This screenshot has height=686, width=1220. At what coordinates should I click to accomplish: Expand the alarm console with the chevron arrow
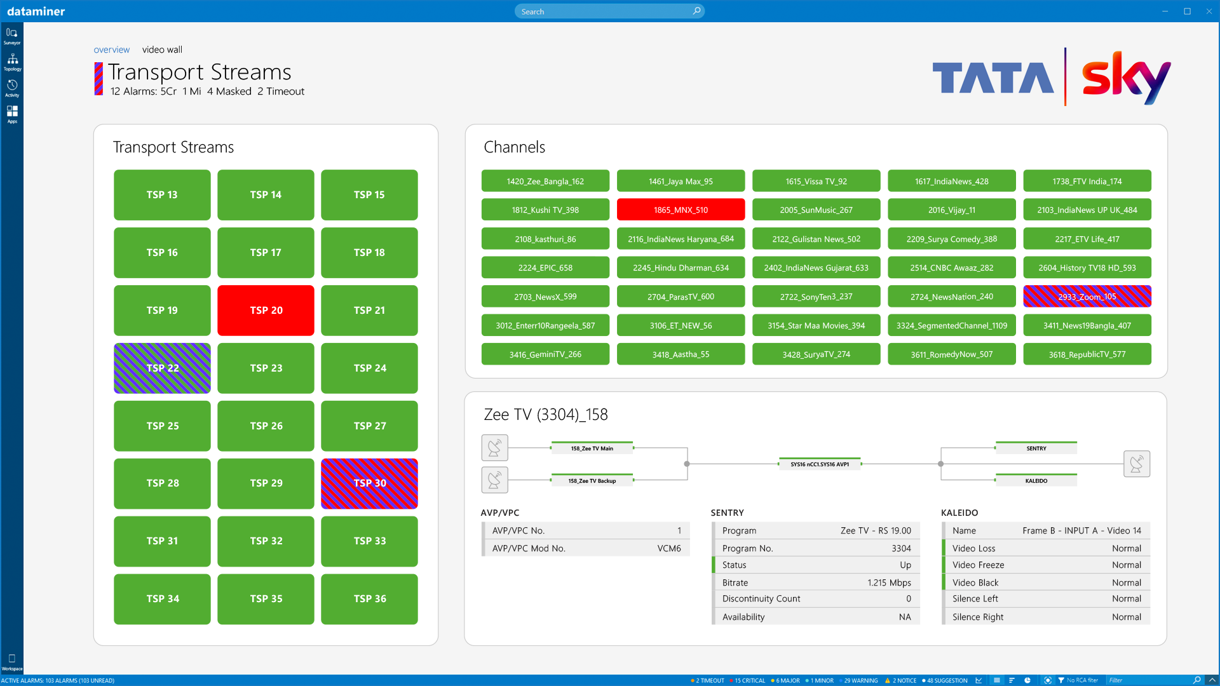pos(1212,680)
